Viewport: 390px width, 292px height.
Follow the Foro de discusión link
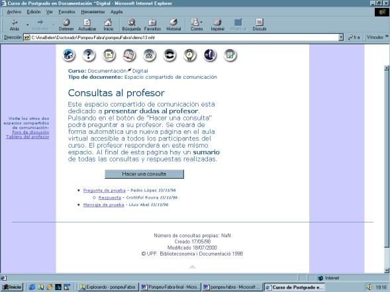click(x=30, y=132)
